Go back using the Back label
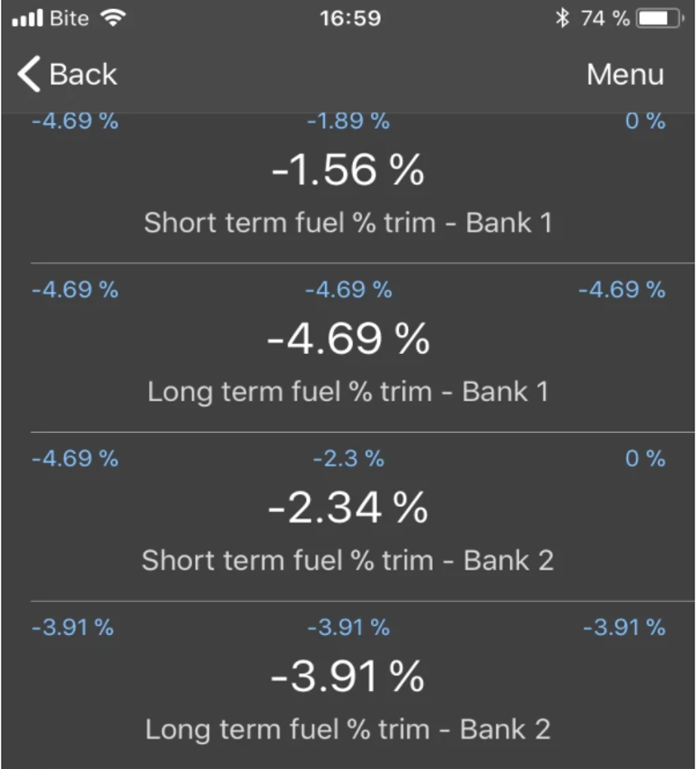Image resolution: width=697 pixels, height=769 pixels. pos(83,75)
